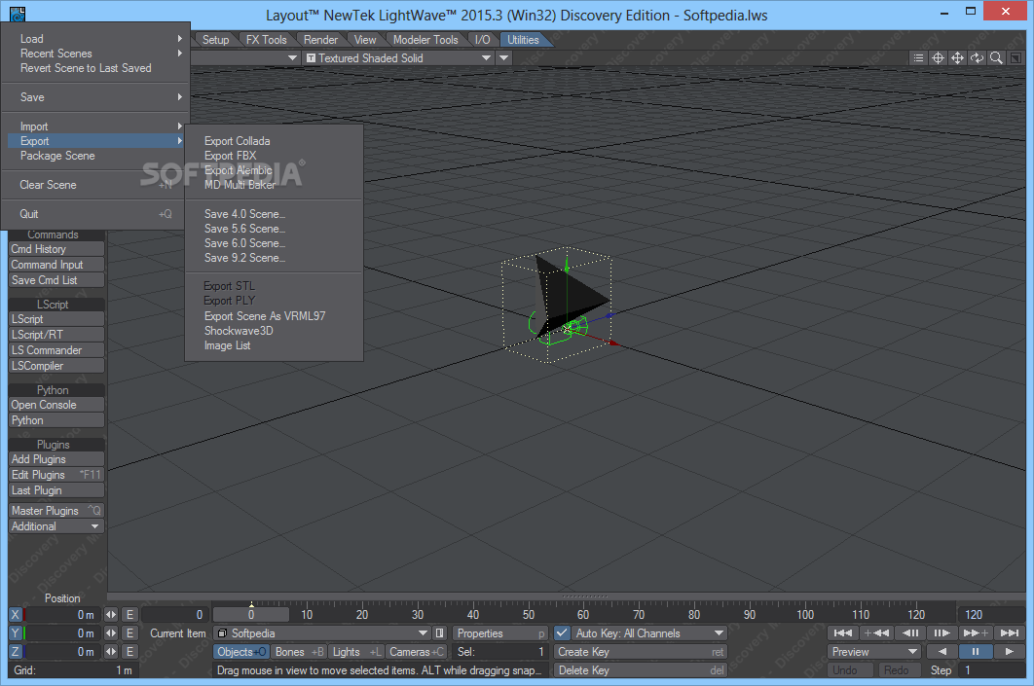Toggle the Y axis channel button
Viewport: 1034px width, 686px height.
(16, 632)
